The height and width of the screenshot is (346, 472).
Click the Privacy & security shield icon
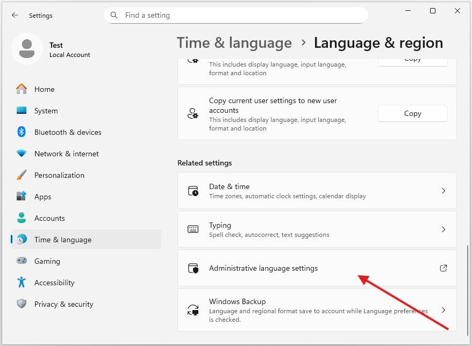(x=22, y=304)
